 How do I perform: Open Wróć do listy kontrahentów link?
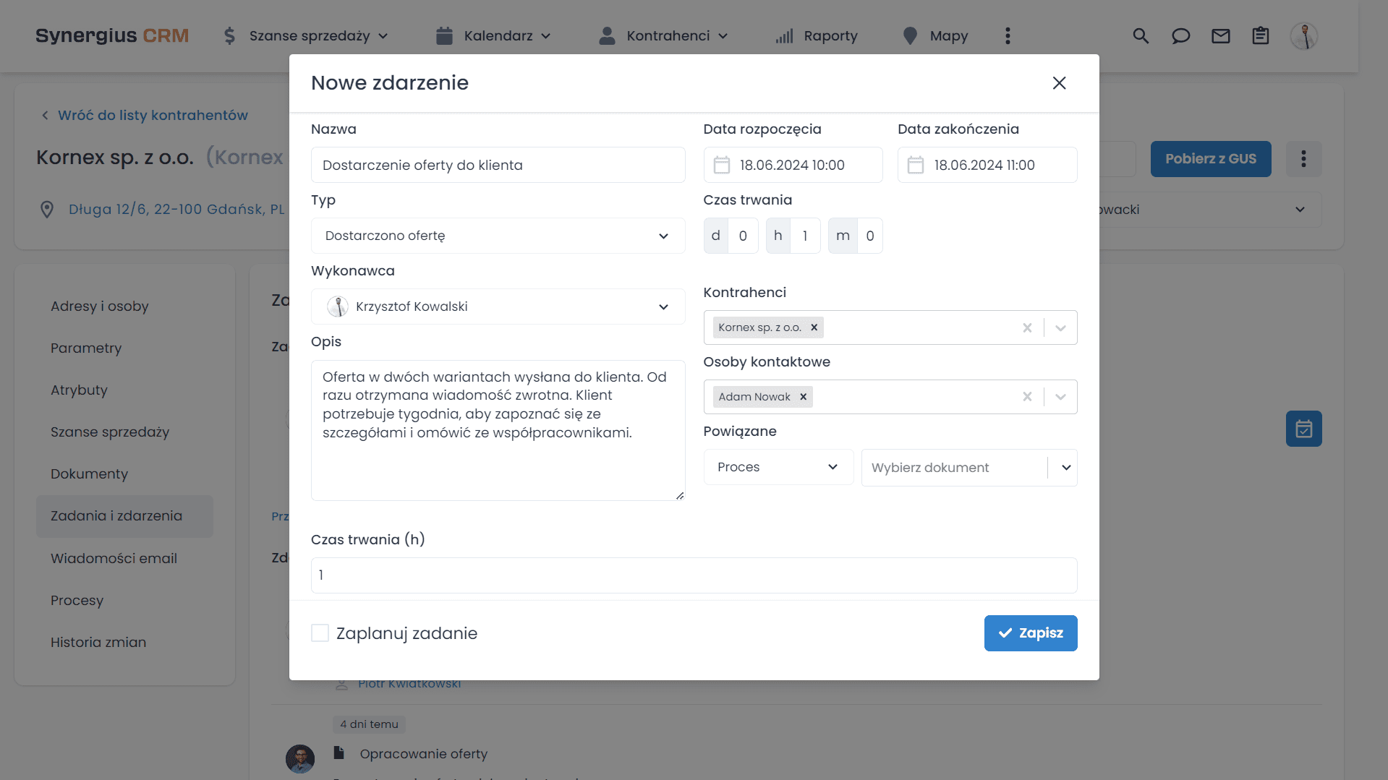coord(153,115)
